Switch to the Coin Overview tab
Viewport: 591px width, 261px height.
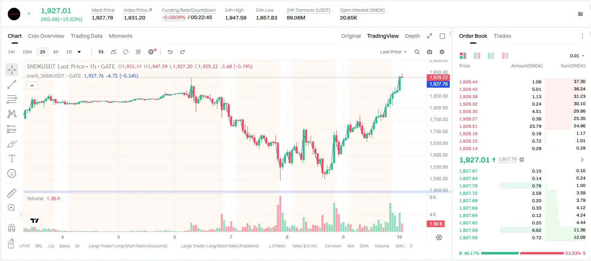point(46,36)
